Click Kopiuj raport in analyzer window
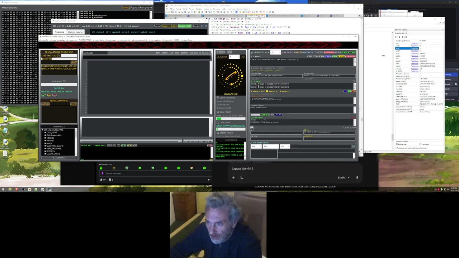The image size is (459, 258). click(146, 8)
